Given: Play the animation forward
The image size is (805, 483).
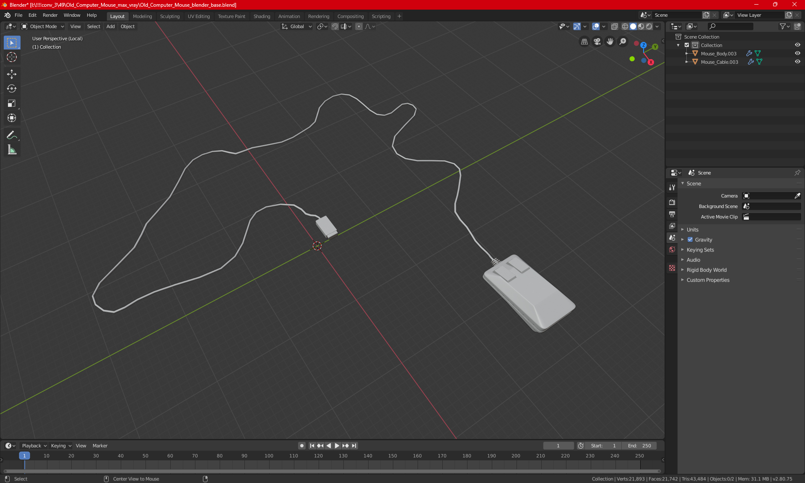Looking at the screenshot, I should (x=337, y=446).
